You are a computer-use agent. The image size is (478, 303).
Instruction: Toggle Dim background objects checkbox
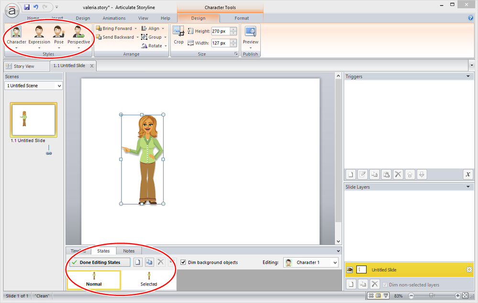(183, 262)
